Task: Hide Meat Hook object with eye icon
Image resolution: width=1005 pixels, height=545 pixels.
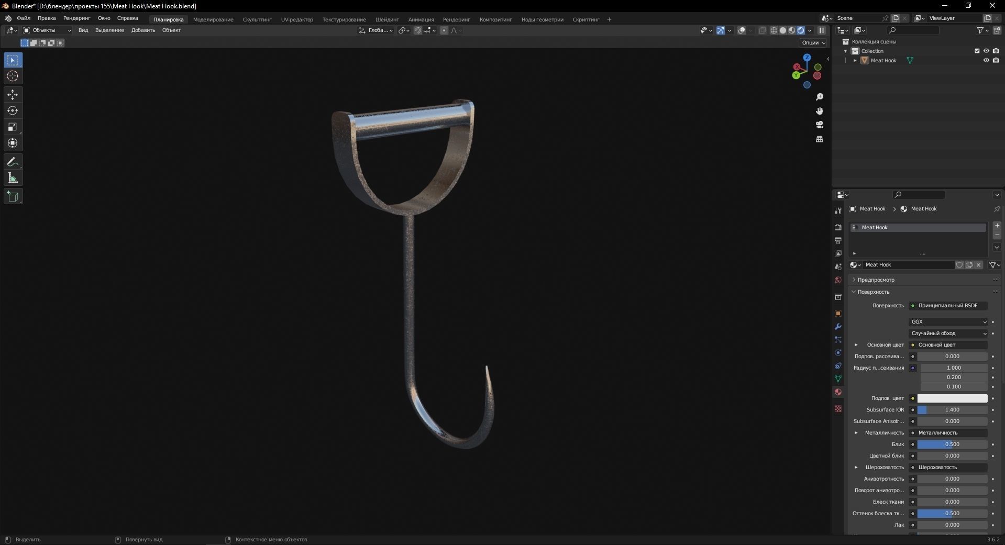Action: [986, 60]
